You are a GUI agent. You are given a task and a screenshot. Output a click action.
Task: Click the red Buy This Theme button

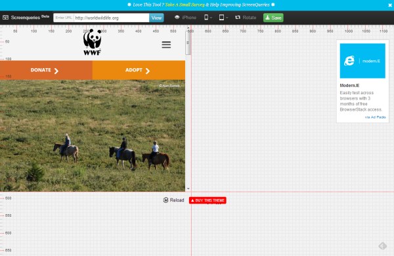(x=208, y=200)
